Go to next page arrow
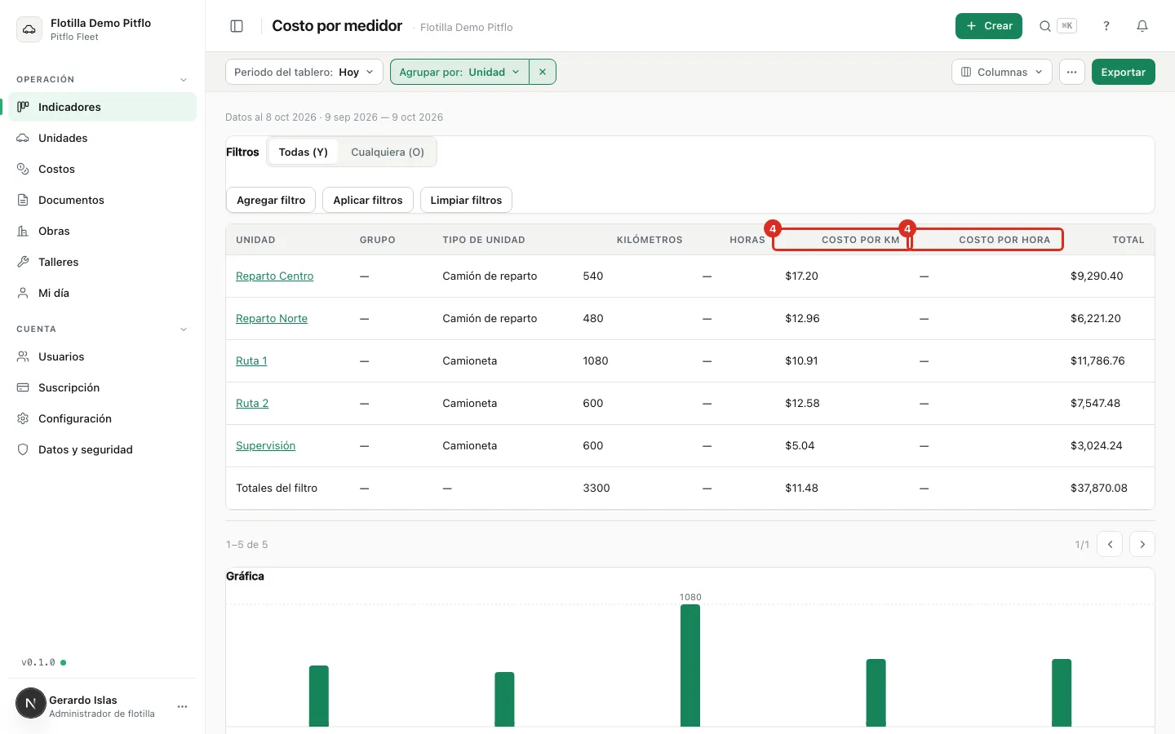 [1142, 544]
